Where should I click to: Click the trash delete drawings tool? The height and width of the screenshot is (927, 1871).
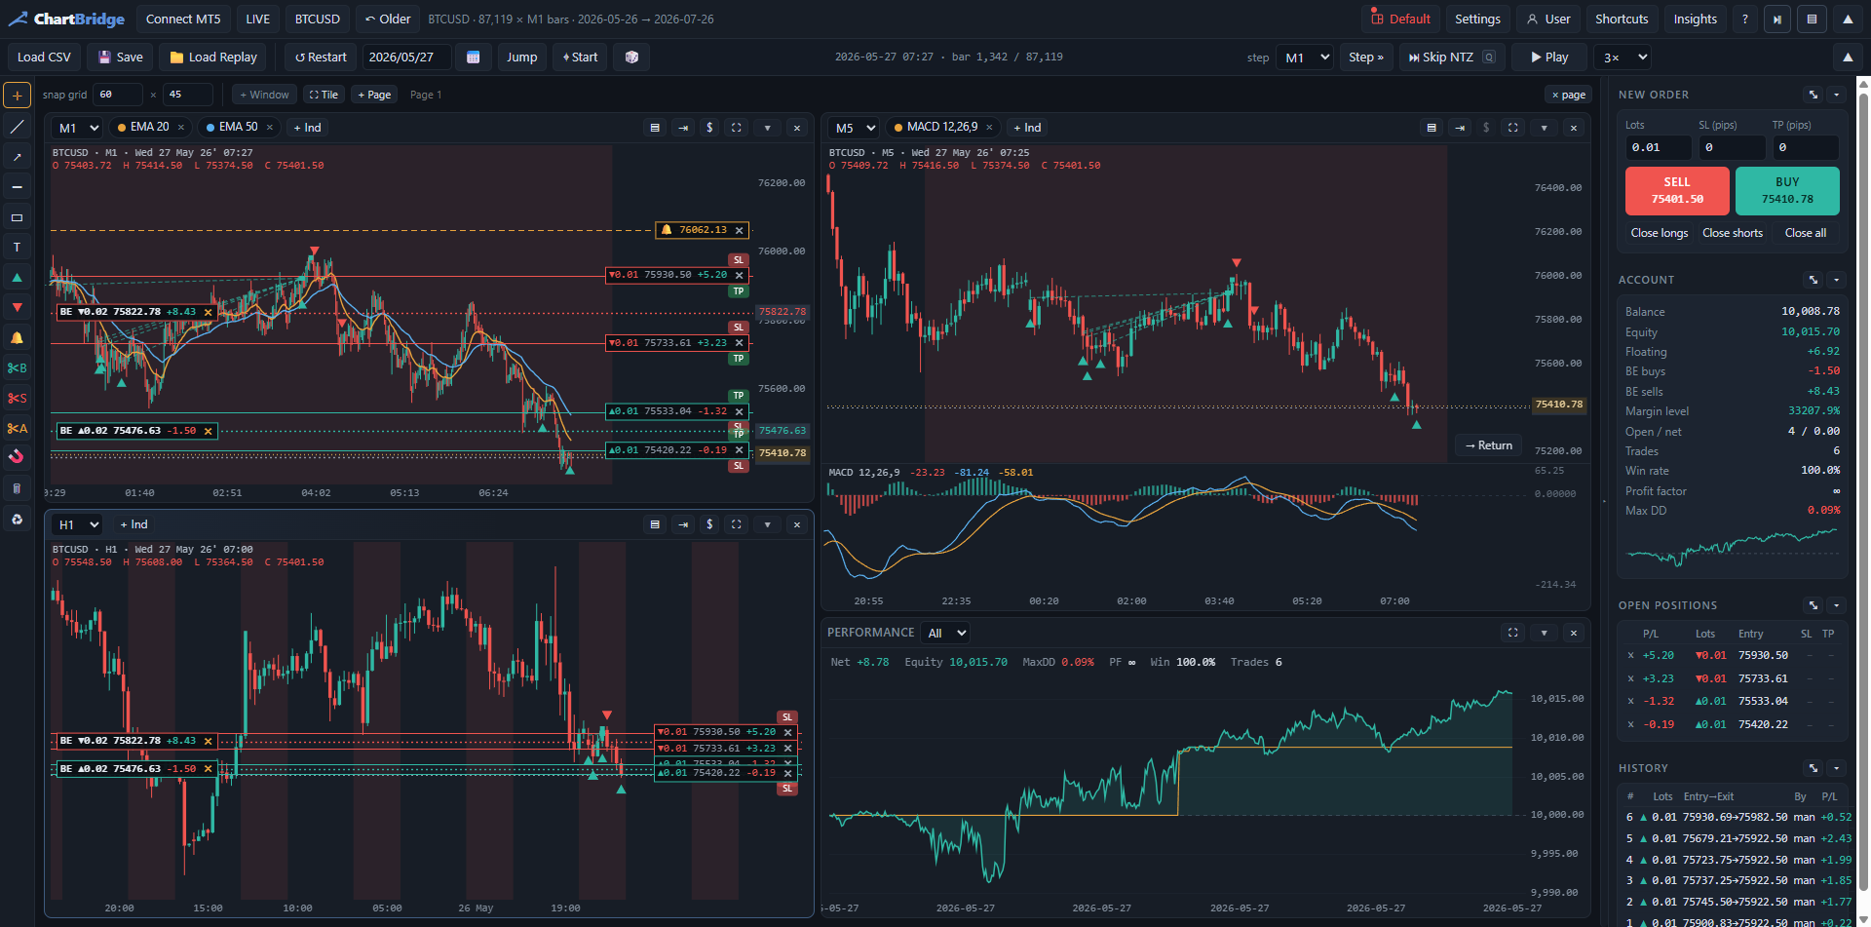pos(17,487)
